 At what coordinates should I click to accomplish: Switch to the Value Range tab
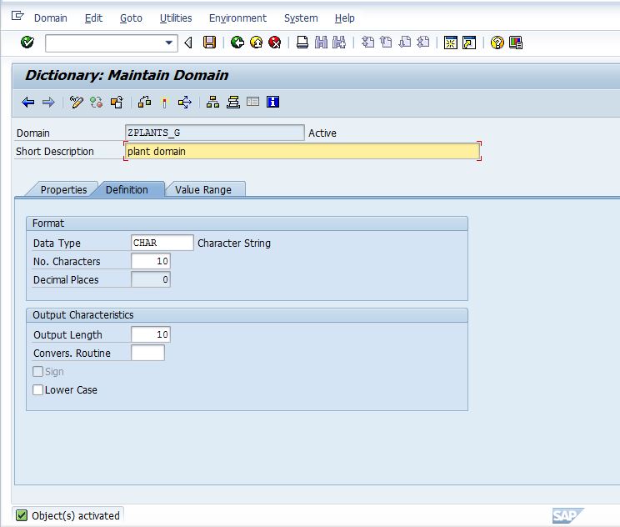pos(203,189)
